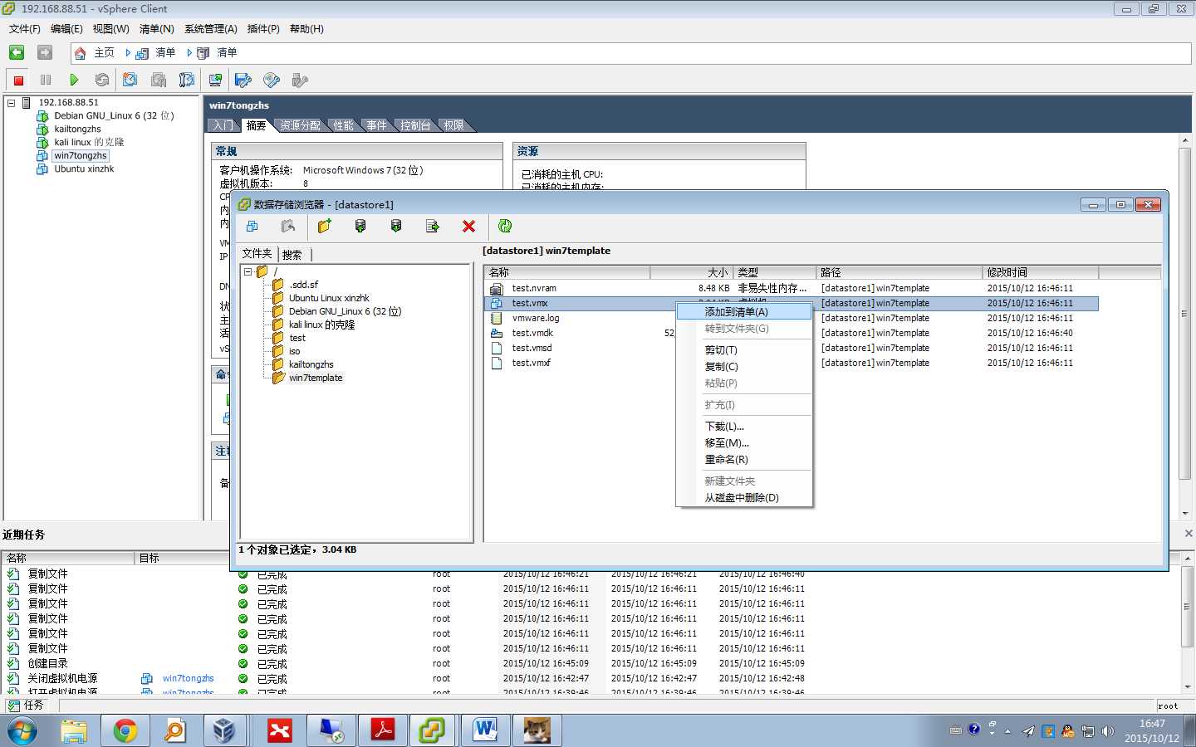The height and width of the screenshot is (747, 1196).
Task: Switch to the 性能 tab
Action: coord(343,125)
